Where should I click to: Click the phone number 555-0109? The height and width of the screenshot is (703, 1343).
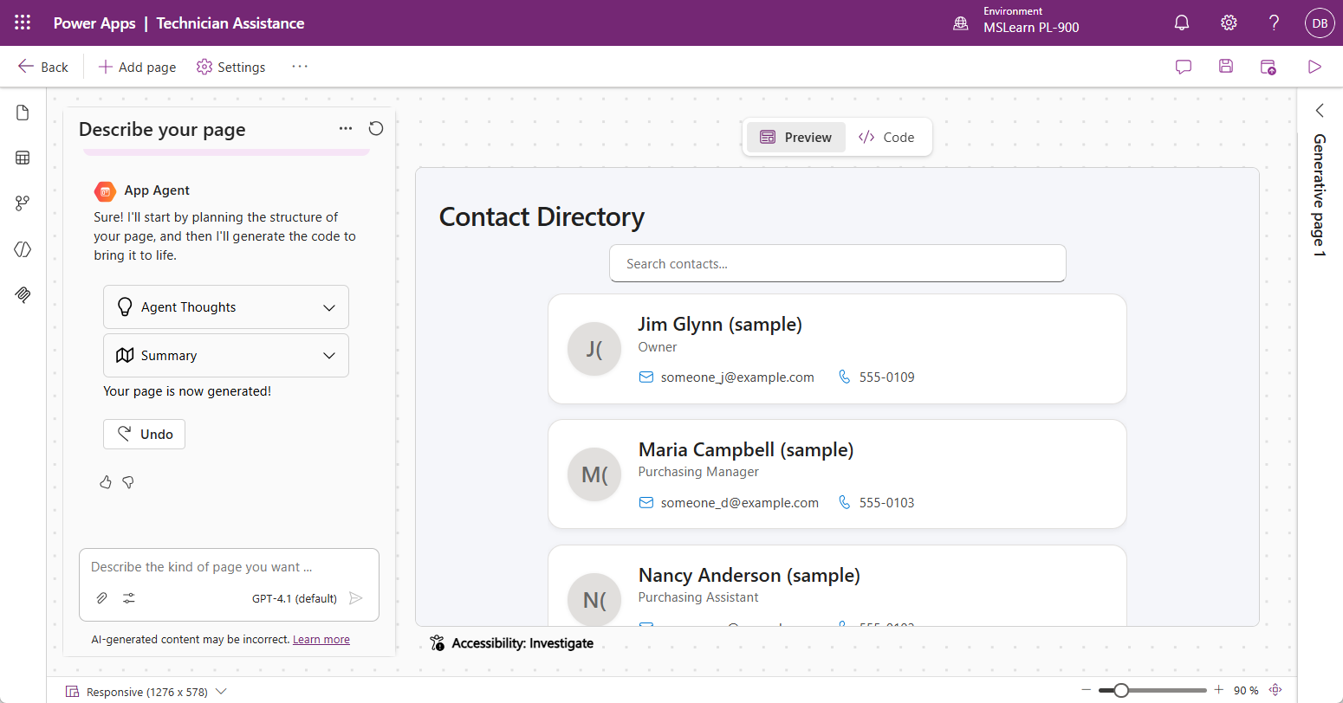887,377
